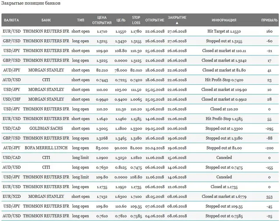Select 'Stopped out at 1.3155' cell
Viewport: 280px width, 221px height.
click(x=224, y=41)
